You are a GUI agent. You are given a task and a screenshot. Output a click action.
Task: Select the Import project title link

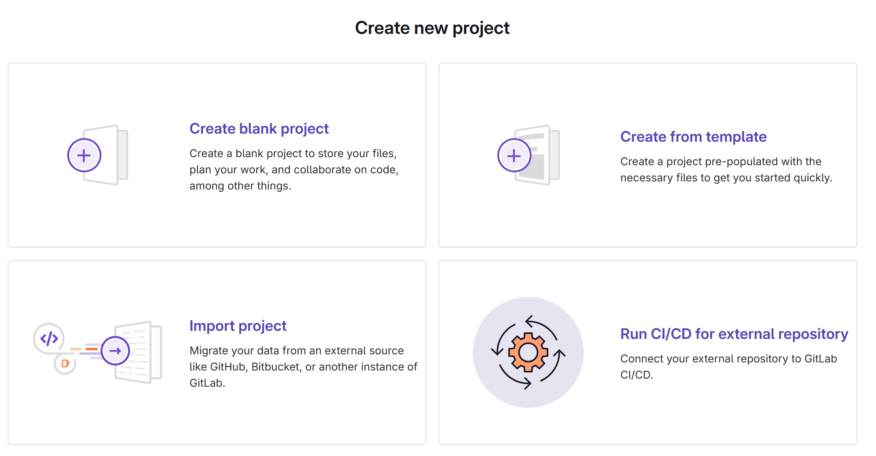(238, 326)
